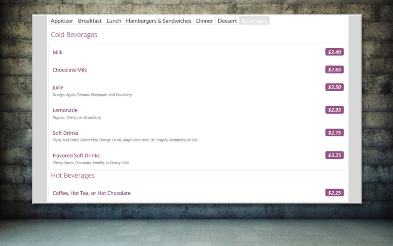
Task: Open the Appitizer tab
Action: [x=62, y=21]
